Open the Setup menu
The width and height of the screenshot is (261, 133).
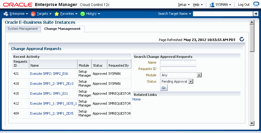tap(184, 5)
